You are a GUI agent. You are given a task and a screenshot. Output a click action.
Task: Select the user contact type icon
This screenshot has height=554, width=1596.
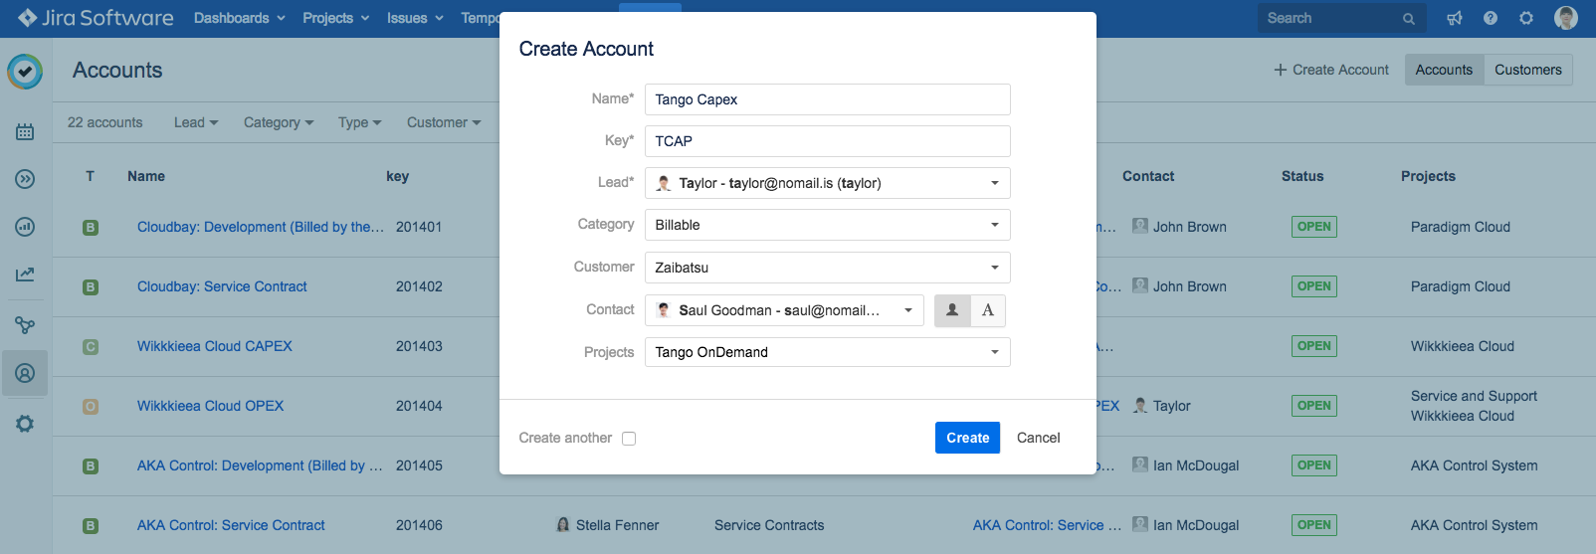coord(952,310)
